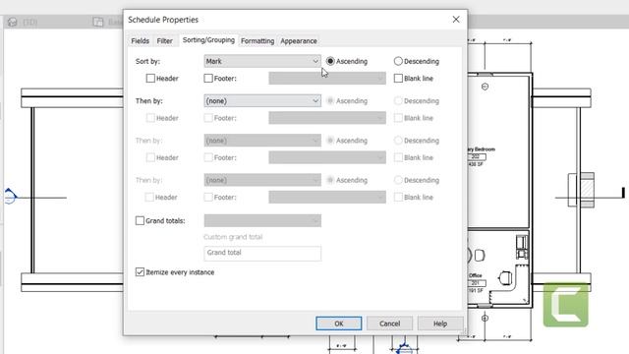Click the Cancel button
The width and height of the screenshot is (629, 354).
(389, 324)
